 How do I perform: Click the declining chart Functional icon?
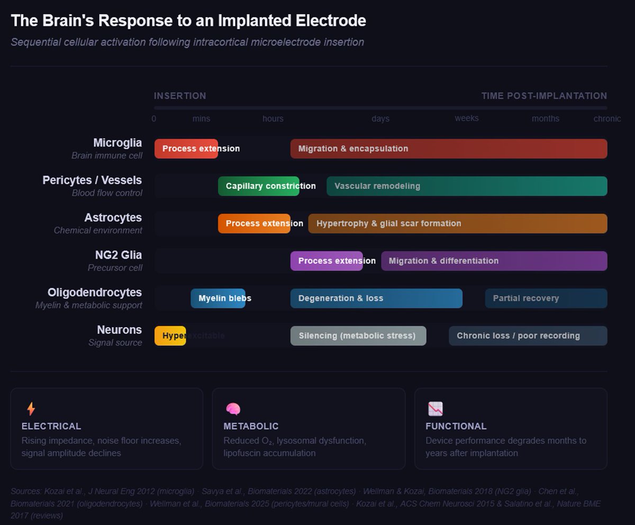coord(435,409)
